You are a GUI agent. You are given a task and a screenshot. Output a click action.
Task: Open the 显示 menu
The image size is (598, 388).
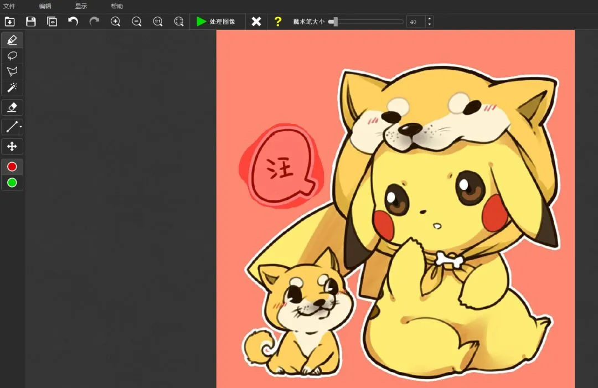click(81, 6)
